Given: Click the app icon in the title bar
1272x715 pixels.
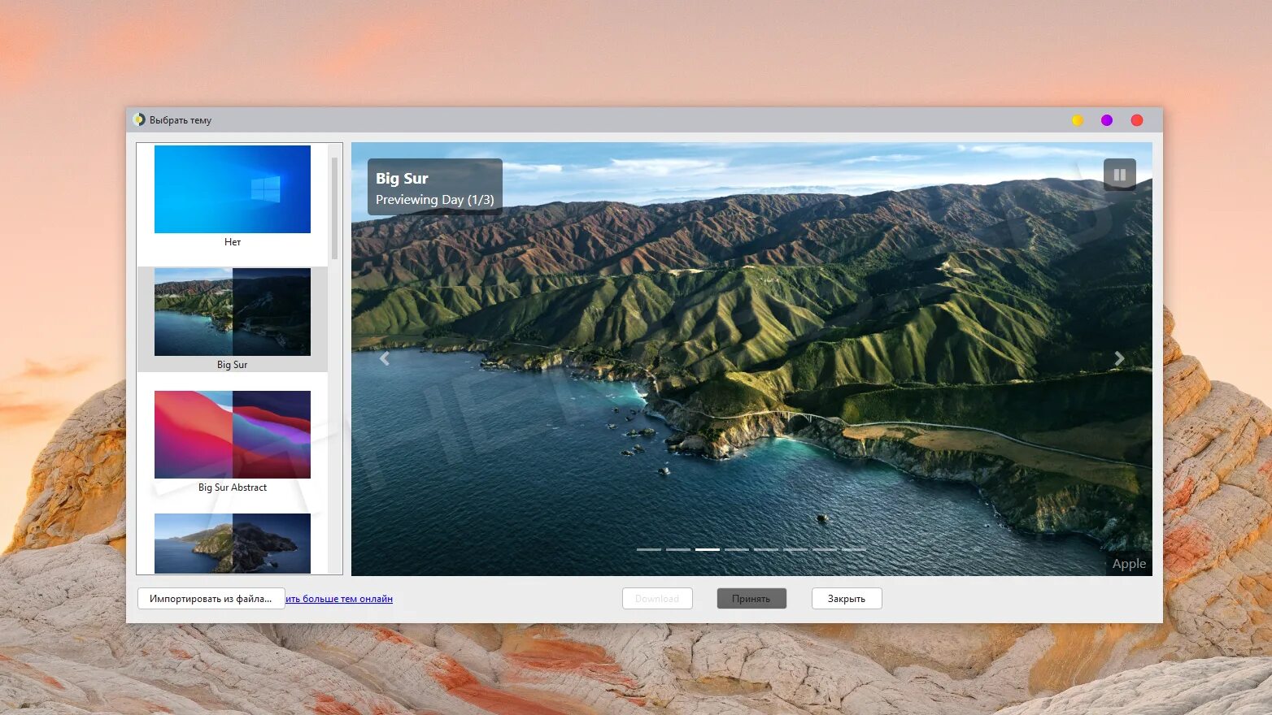Looking at the screenshot, I should tap(139, 119).
